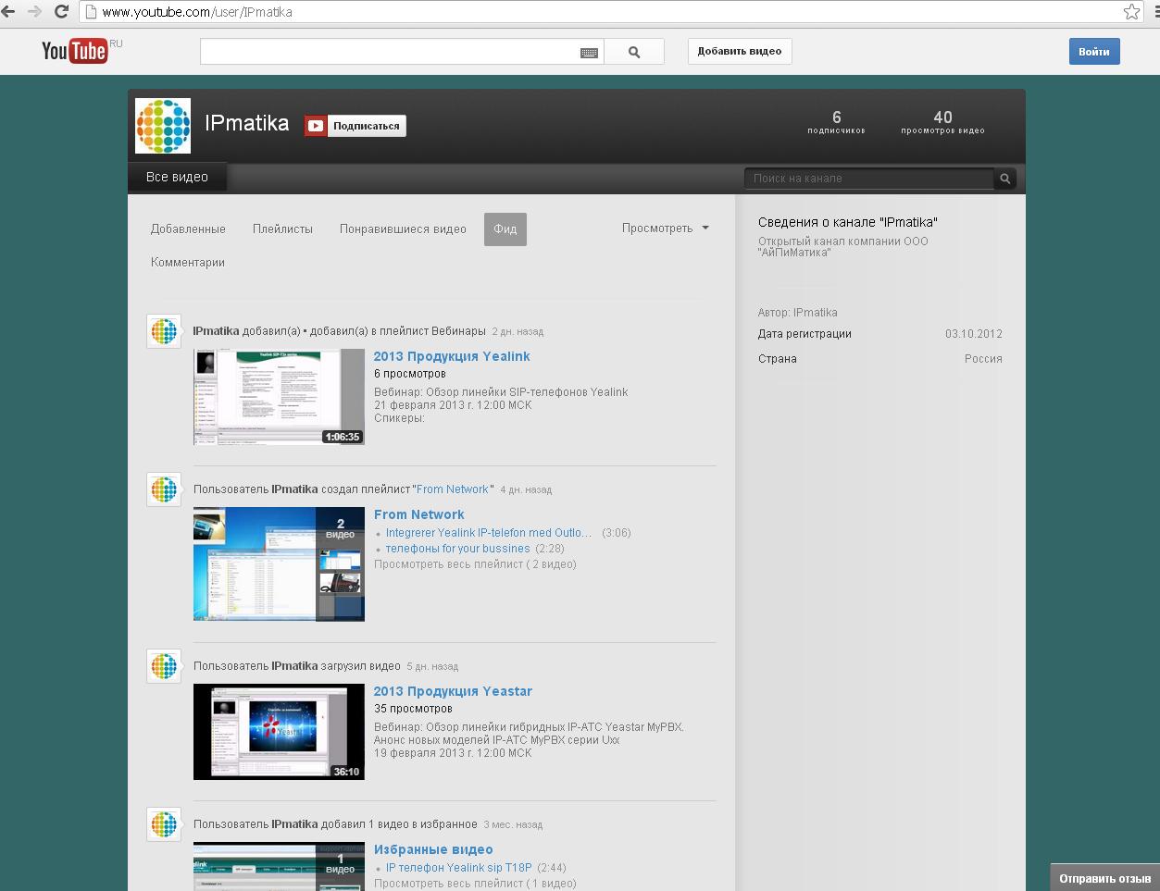Image resolution: width=1160 pixels, height=891 pixels.
Task: Select the Понравившиеся видео tab
Action: [403, 229]
